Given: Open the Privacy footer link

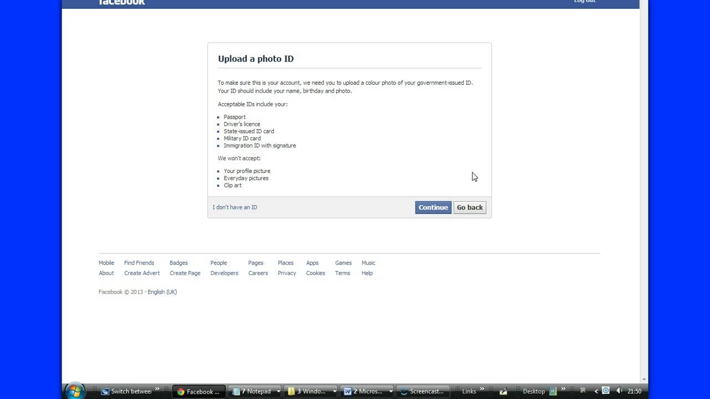Looking at the screenshot, I should [287, 273].
